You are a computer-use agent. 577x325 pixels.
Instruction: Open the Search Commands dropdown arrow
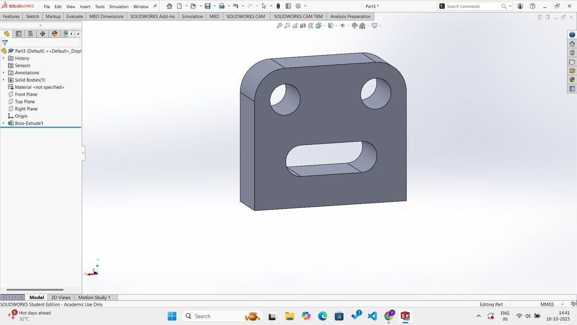pyautogui.click(x=510, y=6)
